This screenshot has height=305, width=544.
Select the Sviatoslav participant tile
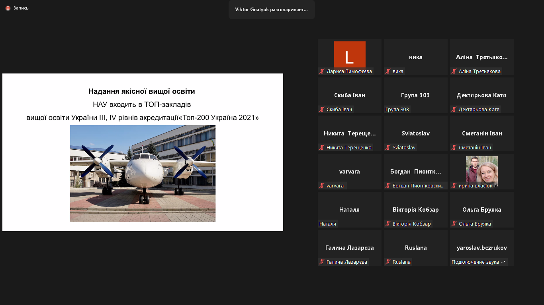[415, 133]
